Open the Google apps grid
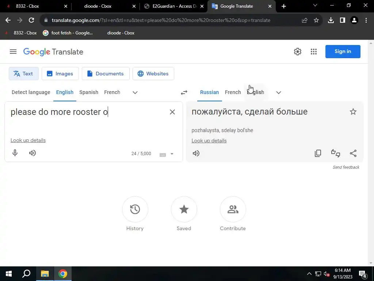Image resolution: width=374 pixels, height=281 pixels. [314, 52]
